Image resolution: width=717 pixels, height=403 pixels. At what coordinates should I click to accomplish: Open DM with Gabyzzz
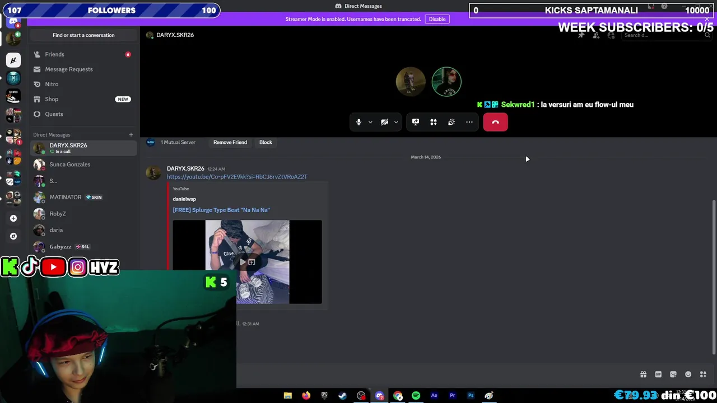pyautogui.click(x=83, y=246)
